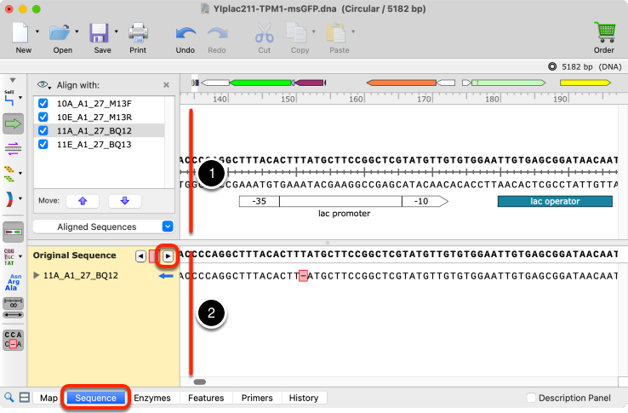628x413 pixels.
Task: Toggle the double-stranded display icon
Action: click(14, 149)
